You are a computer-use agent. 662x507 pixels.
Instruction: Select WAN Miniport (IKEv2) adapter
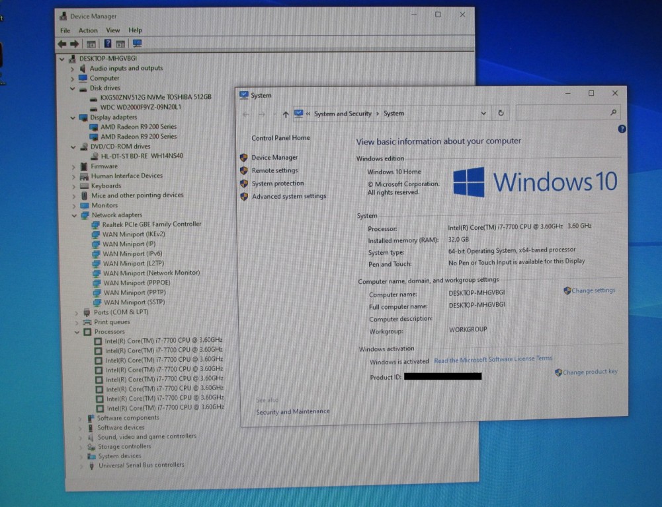pos(134,234)
